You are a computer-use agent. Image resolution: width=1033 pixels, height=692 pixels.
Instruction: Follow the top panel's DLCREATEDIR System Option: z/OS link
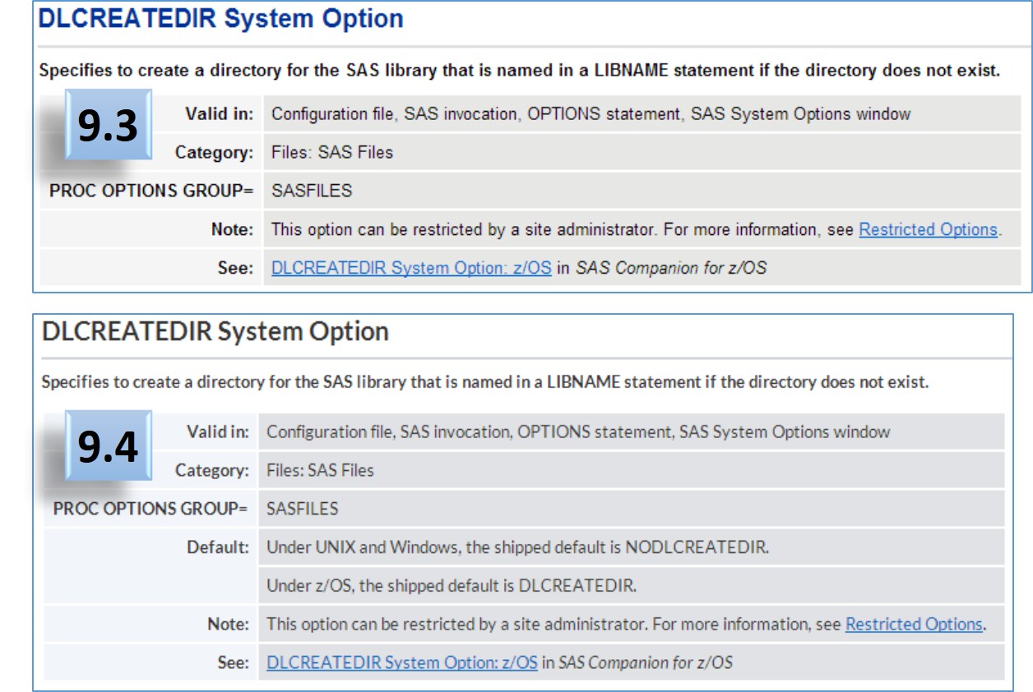(411, 268)
